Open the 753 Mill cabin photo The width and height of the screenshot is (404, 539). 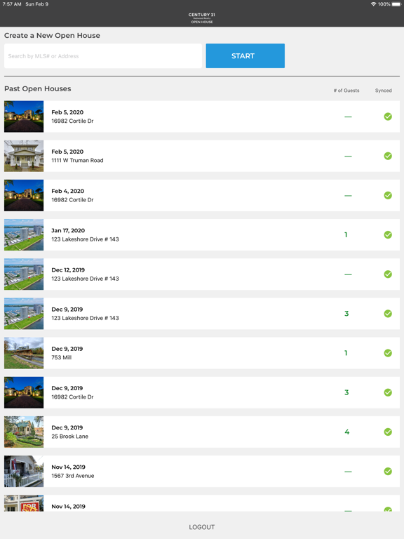[x=24, y=353]
